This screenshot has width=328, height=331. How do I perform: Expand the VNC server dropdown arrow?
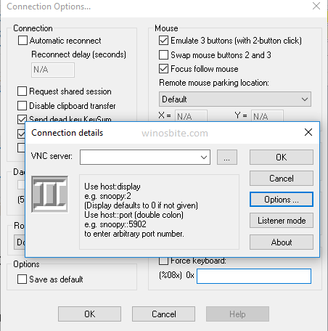pyautogui.click(x=204, y=158)
